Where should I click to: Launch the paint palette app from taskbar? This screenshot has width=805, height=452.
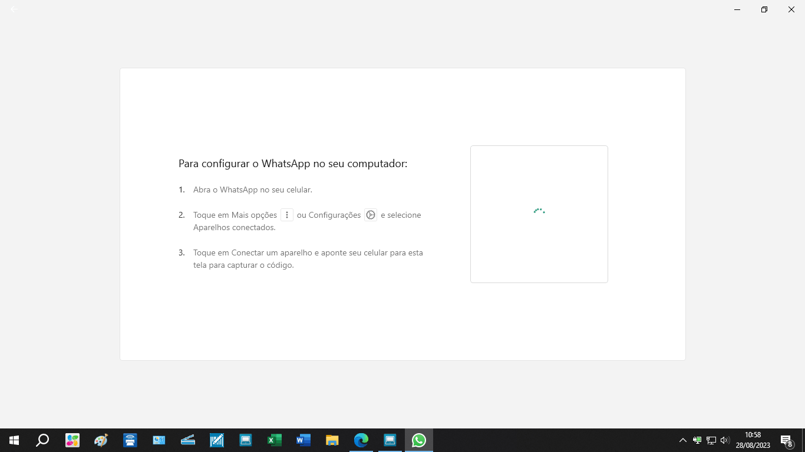[101, 440]
